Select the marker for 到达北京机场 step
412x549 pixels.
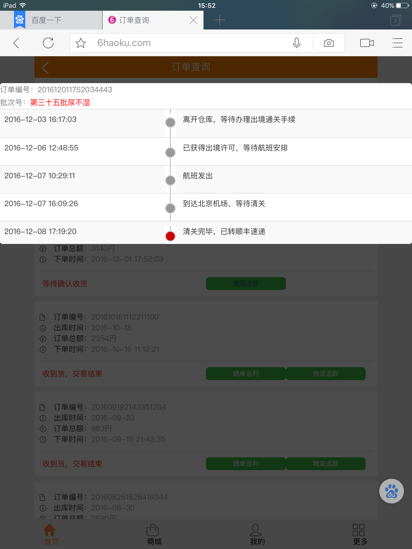pyautogui.click(x=170, y=208)
